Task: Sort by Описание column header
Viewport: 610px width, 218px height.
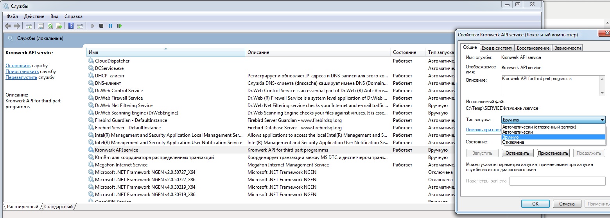Action: tap(318, 52)
